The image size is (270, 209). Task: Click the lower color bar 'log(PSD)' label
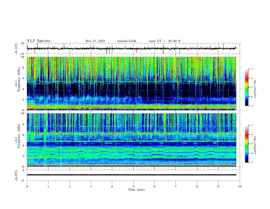coord(255,145)
